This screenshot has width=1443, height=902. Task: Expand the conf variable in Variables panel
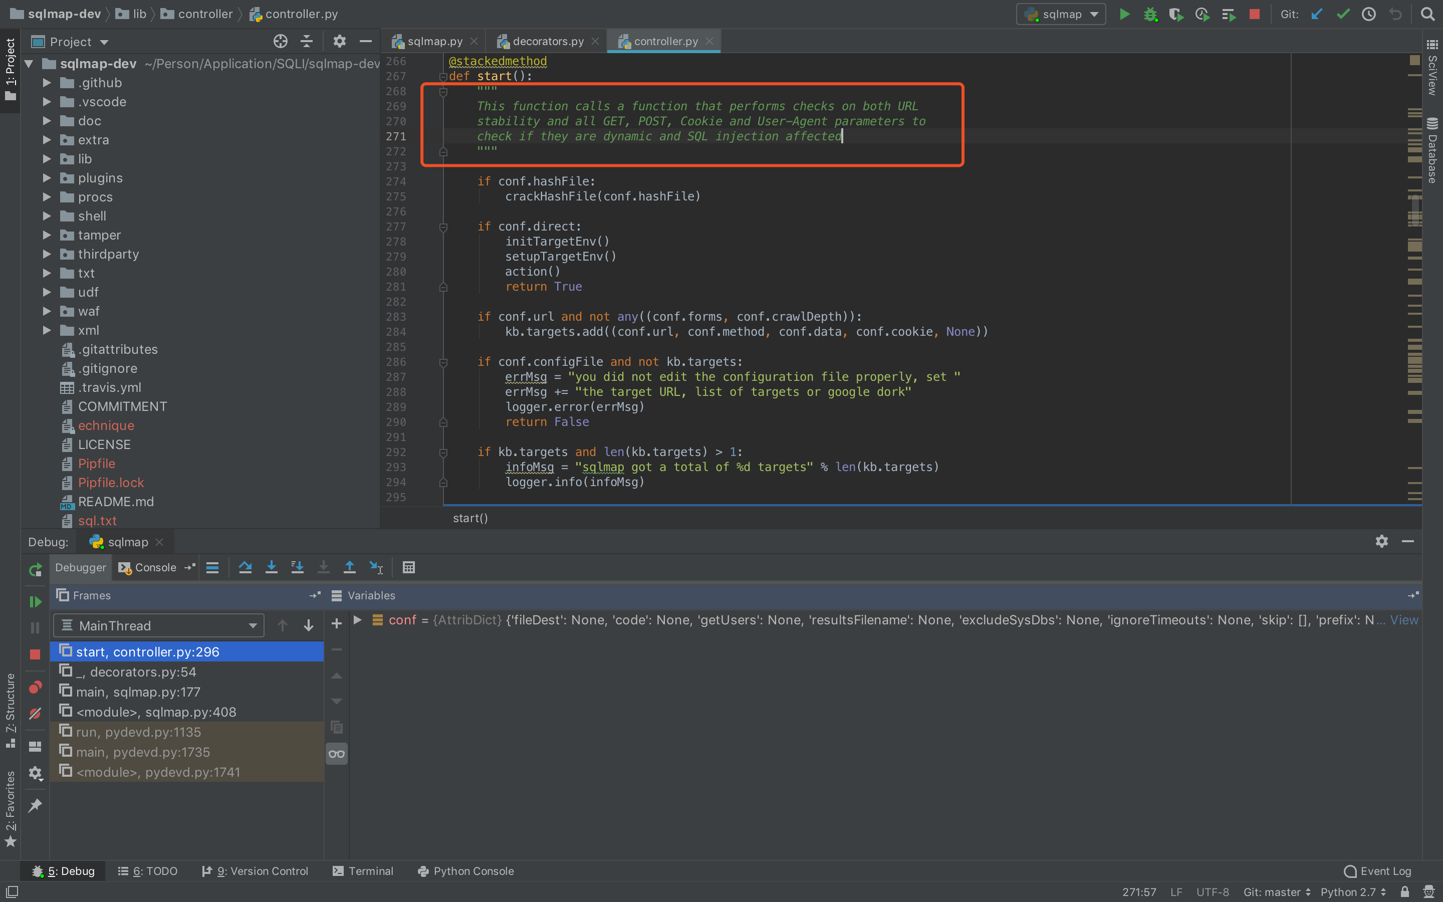[x=358, y=620]
